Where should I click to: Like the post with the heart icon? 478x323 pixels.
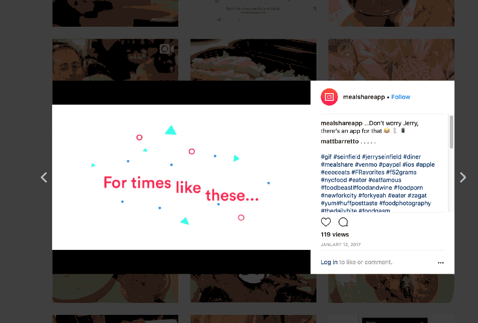(326, 222)
